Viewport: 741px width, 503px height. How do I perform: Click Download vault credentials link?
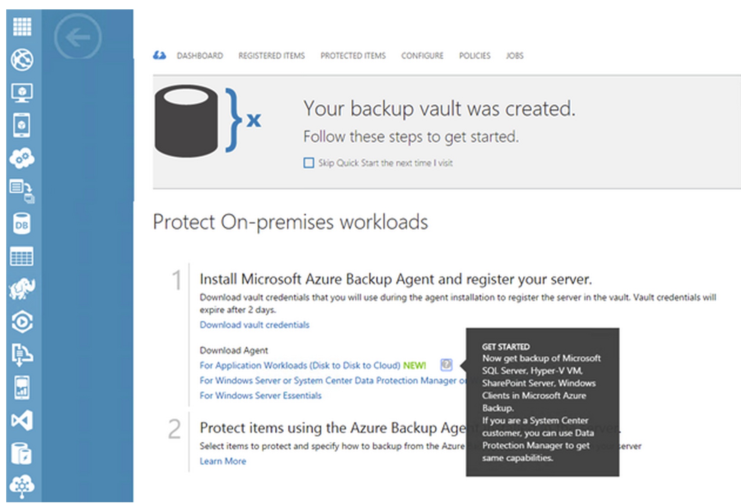pos(254,325)
